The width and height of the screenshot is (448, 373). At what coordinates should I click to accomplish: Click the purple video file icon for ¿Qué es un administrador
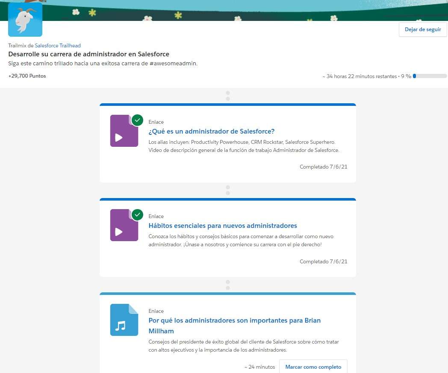(x=124, y=131)
